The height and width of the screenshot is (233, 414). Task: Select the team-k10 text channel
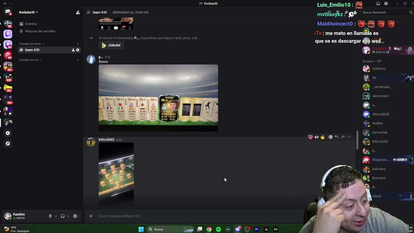point(49,50)
